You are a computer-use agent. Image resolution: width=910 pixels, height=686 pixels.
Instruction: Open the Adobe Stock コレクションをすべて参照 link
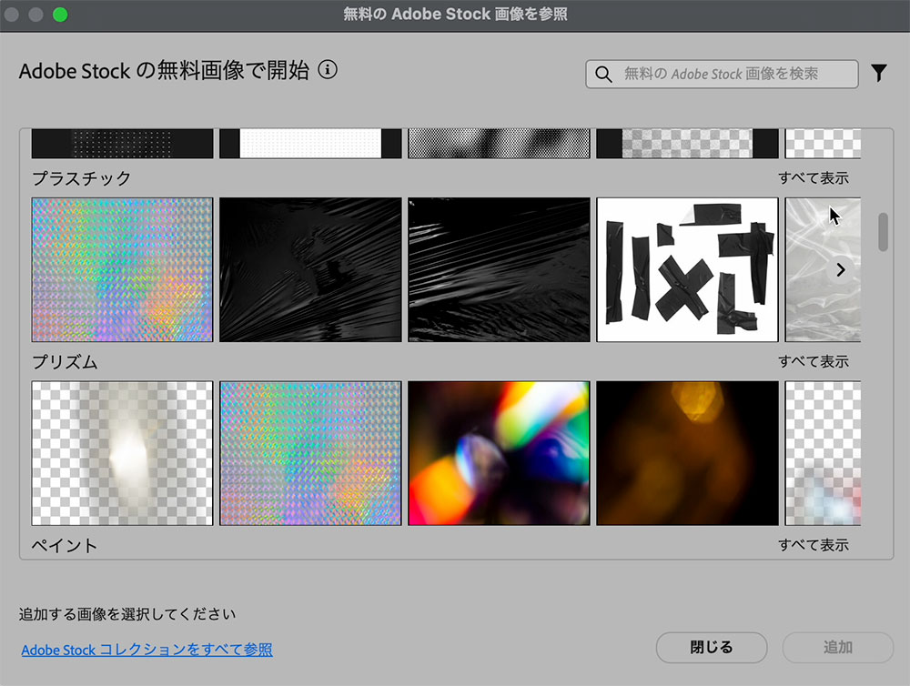pyautogui.click(x=147, y=650)
